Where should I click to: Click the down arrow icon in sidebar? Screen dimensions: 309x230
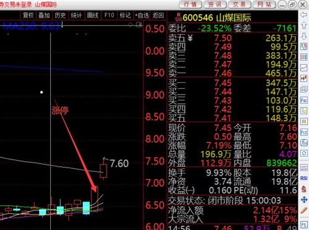point(303,36)
